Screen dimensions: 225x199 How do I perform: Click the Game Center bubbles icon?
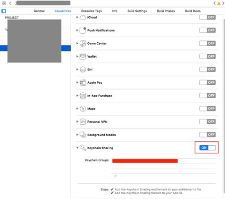click(x=83, y=43)
